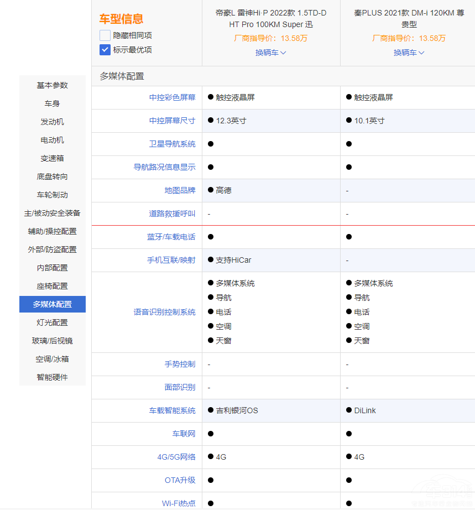Click the 车载智能系统 parameter link
Viewport: 475px width, 510px height.
coord(172,410)
